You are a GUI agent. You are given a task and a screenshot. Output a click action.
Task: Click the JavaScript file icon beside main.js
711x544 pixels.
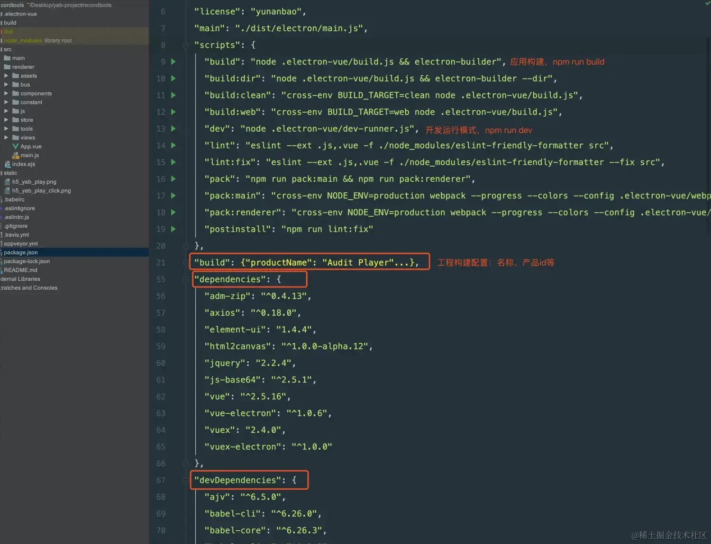[x=16, y=155]
